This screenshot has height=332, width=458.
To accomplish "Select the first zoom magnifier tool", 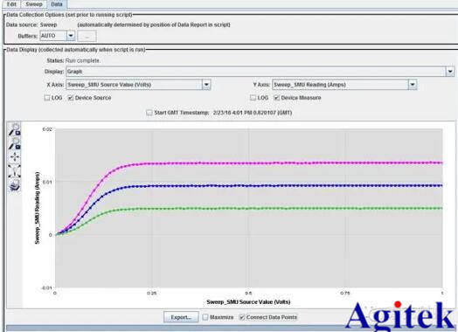I will pos(14,129).
